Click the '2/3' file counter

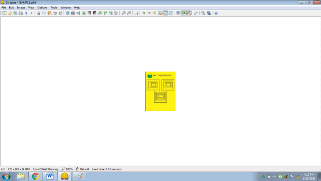click(x=3, y=169)
